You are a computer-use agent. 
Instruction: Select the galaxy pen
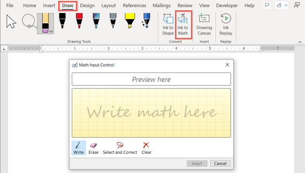tap(96, 21)
